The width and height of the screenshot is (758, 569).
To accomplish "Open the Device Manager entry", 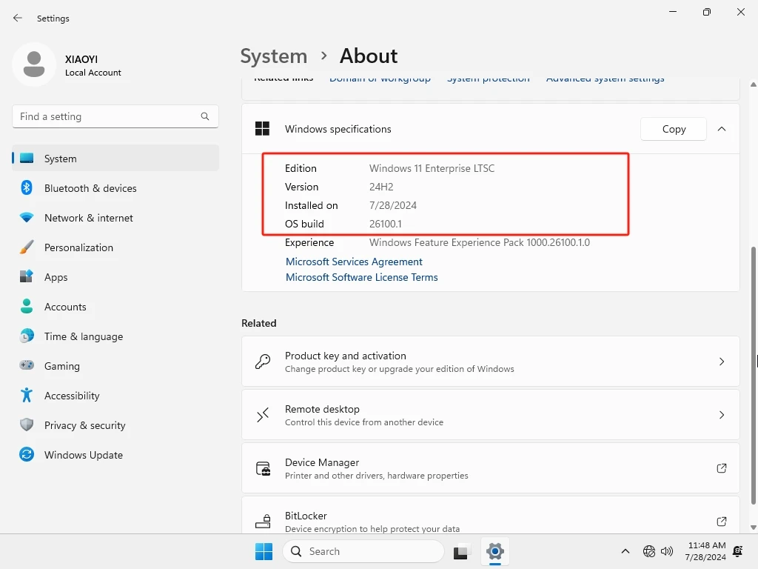I will coord(490,468).
